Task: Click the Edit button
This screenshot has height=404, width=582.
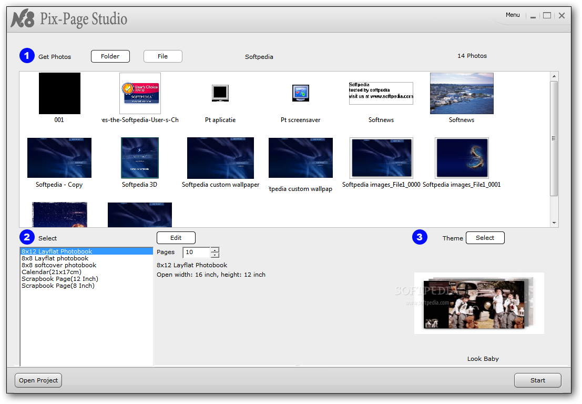Action: pos(176,238)
